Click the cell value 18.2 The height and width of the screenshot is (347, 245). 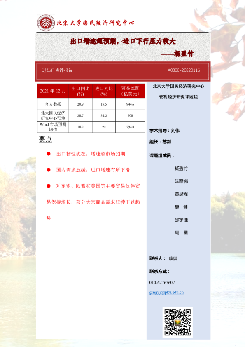click(x=80, y=127)
